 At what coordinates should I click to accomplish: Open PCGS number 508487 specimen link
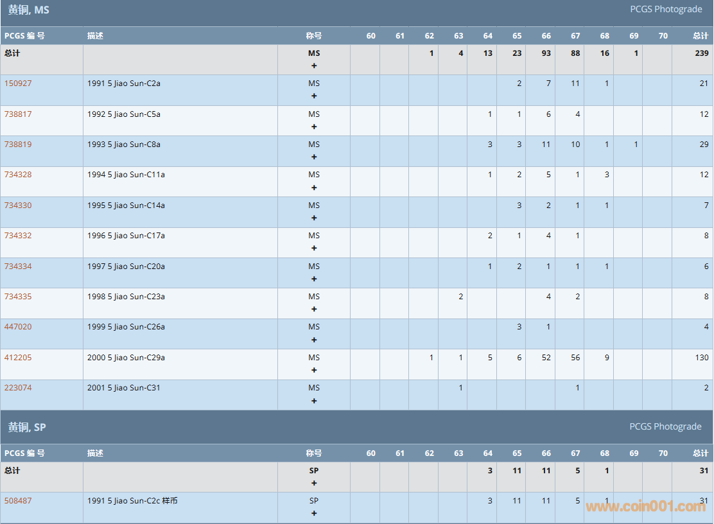17,501
